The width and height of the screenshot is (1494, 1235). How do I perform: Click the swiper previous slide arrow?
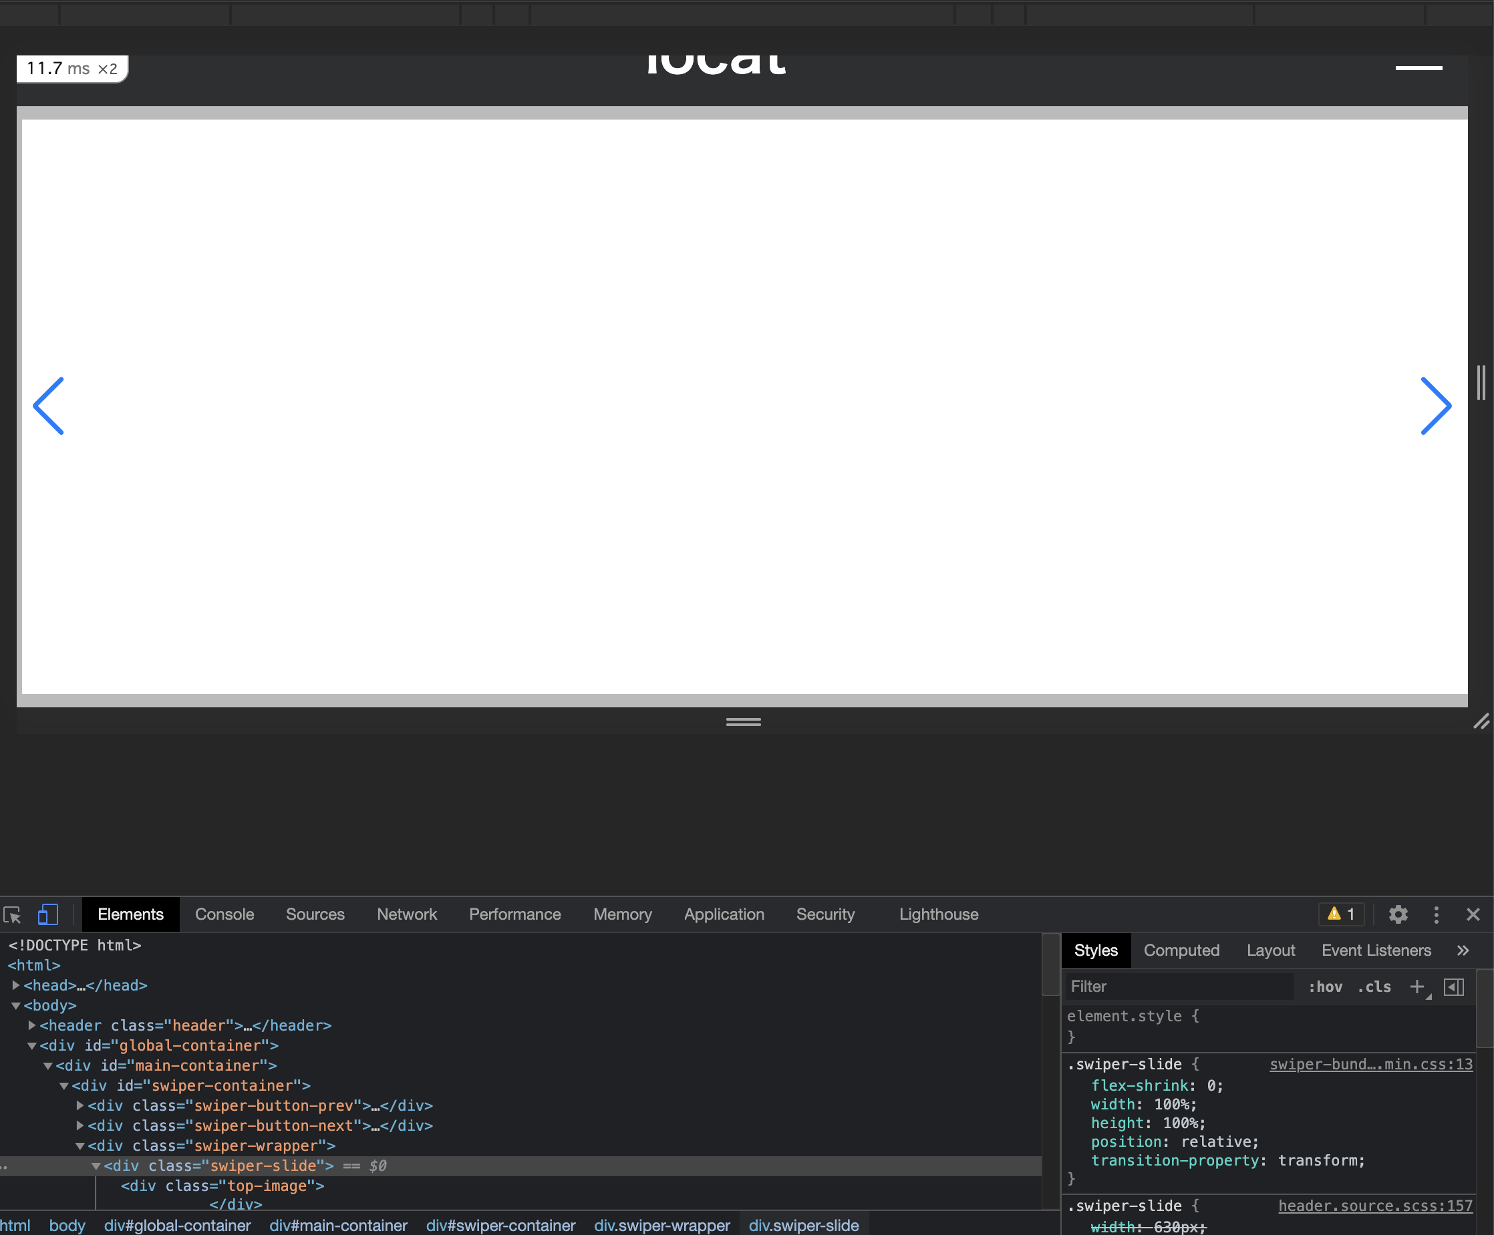coord(48,406)
